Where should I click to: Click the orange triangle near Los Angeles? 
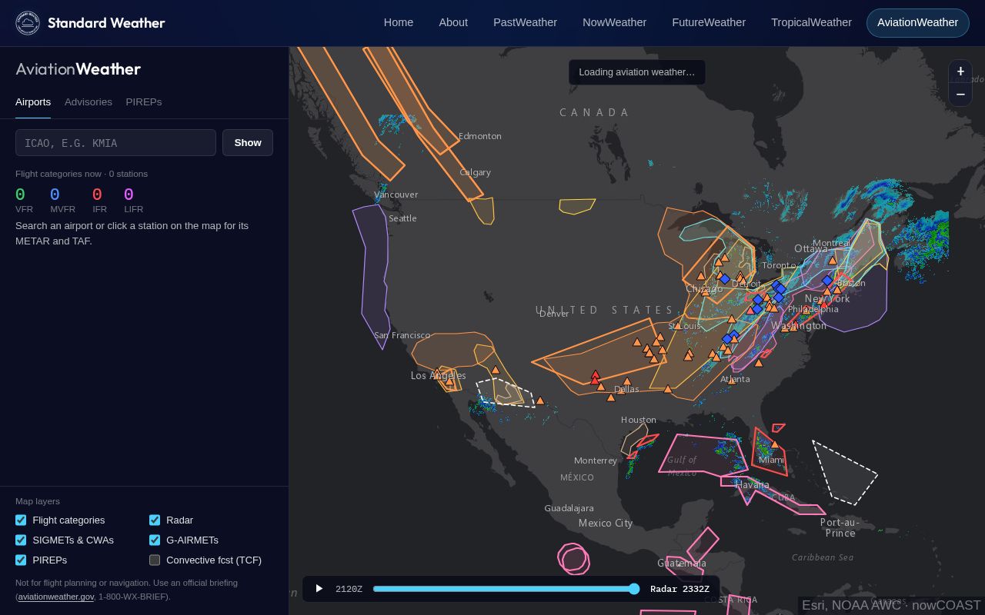click(449, 381)
